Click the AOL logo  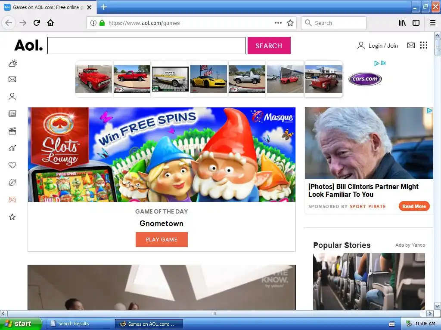click(x=29, y=45)
